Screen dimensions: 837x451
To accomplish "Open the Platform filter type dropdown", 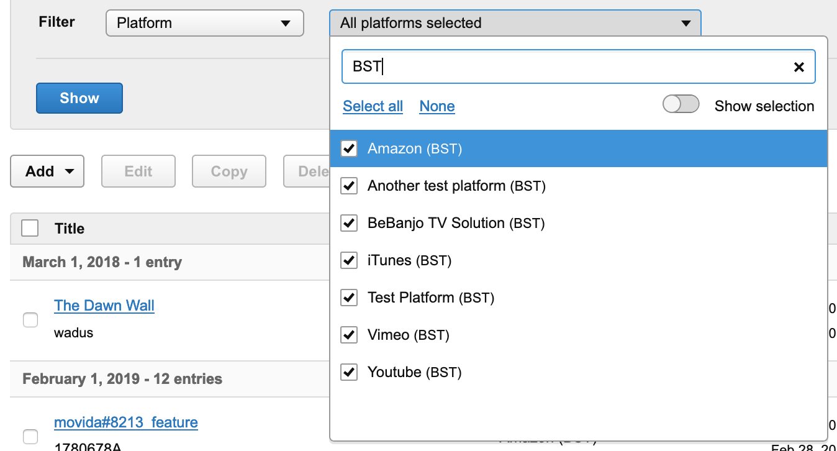I will coord(205,23).
